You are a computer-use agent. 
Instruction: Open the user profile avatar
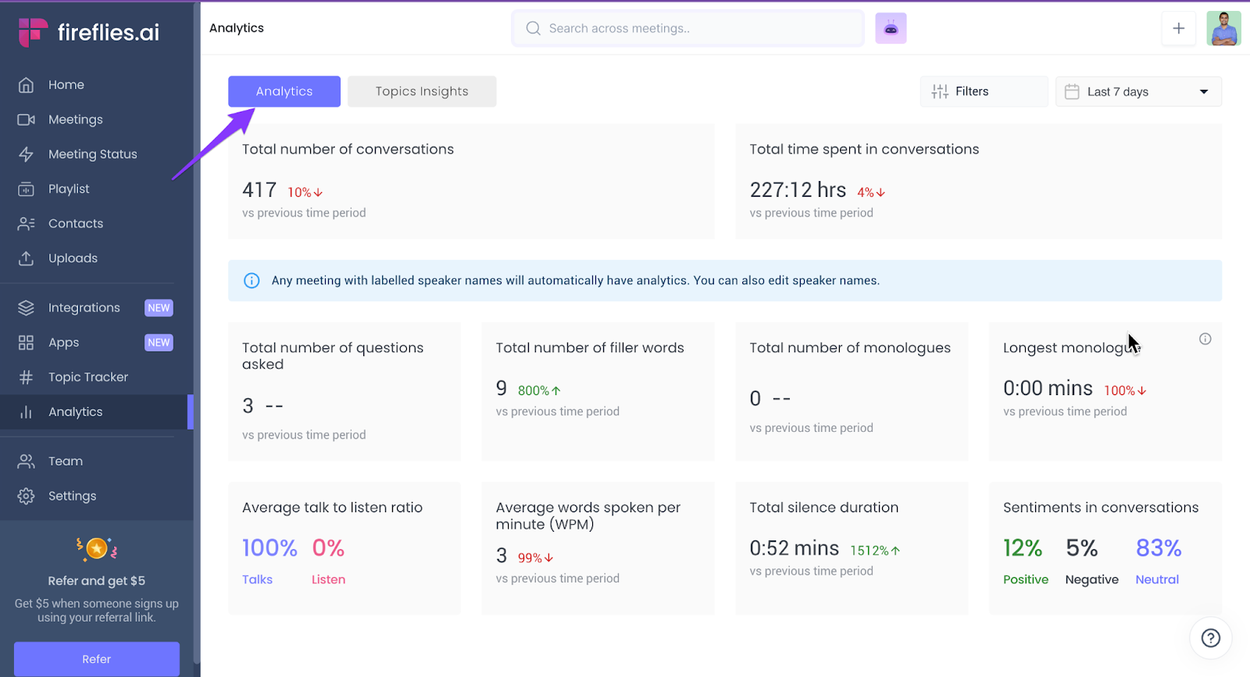coord(1223,29)
